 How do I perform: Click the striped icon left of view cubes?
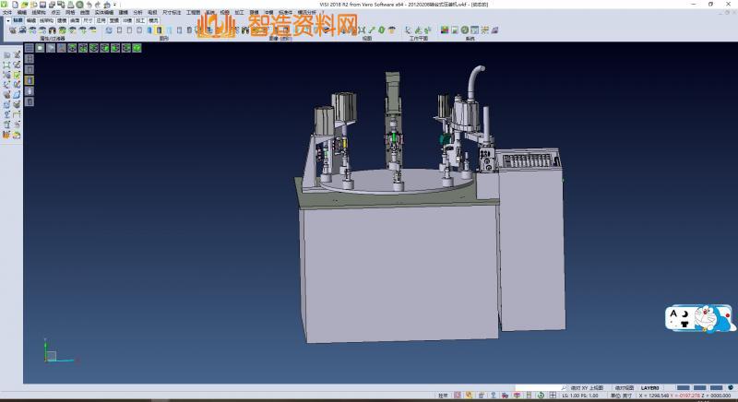[x=30, y=48]
